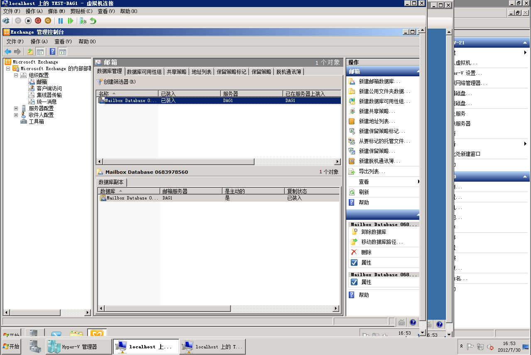531x355 pixels.
Task: Click 新建数据库可用性组 action
Action: [x=384, y=102]
